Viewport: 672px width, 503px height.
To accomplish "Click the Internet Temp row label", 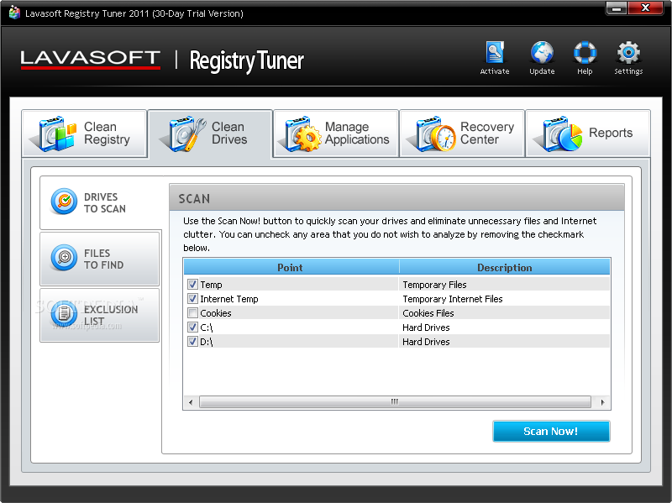I will pos(229,299).
